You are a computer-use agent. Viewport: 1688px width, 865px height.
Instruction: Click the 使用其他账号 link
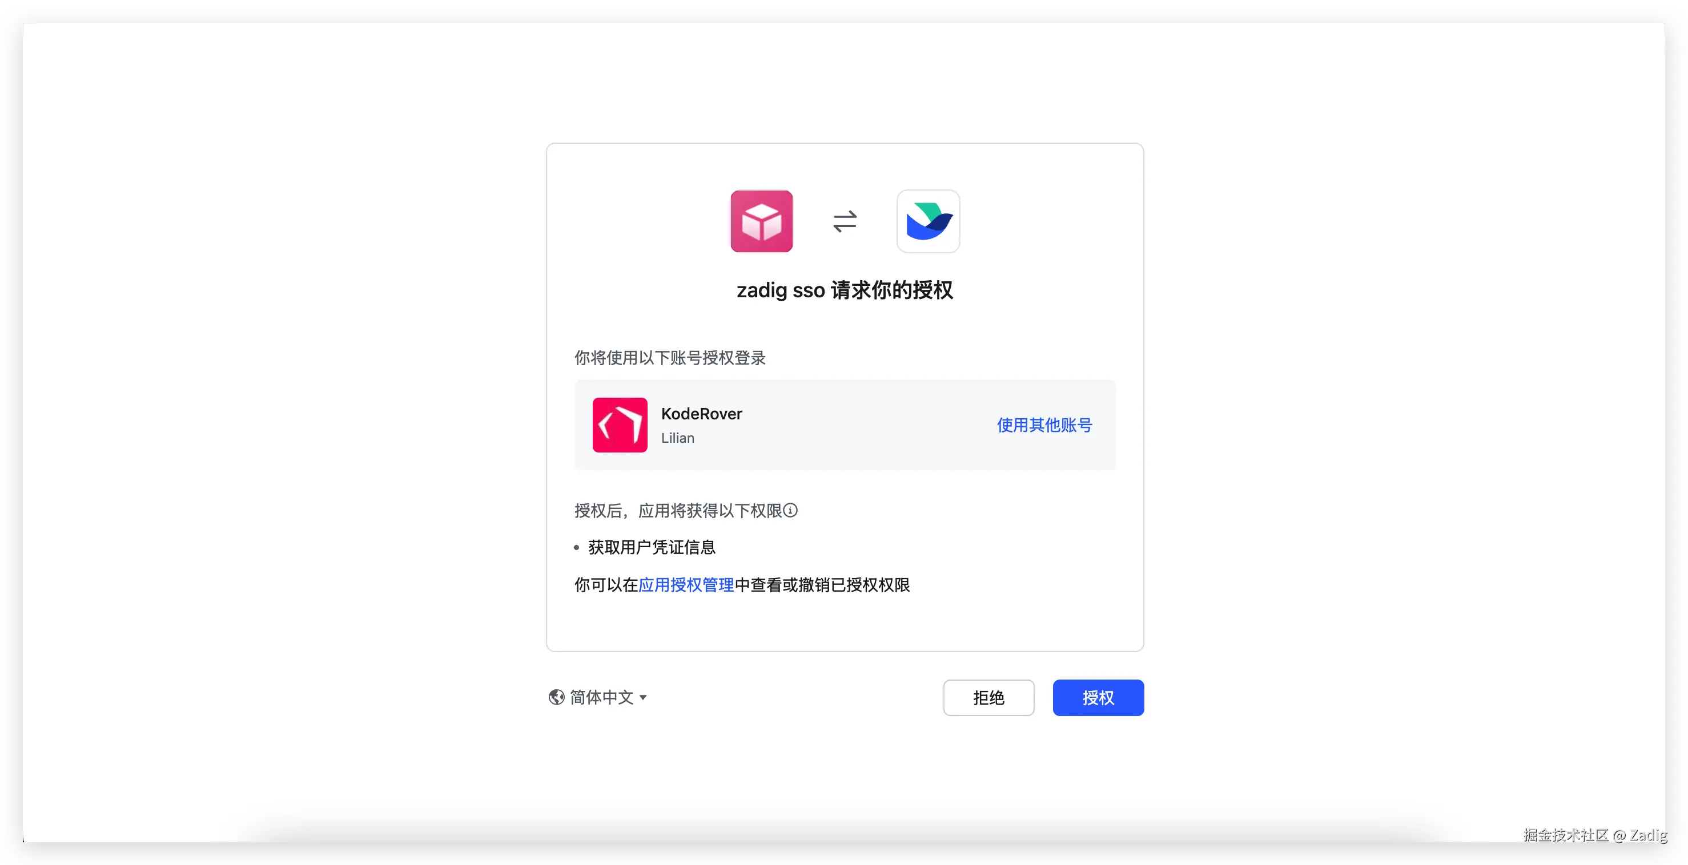1044,425
